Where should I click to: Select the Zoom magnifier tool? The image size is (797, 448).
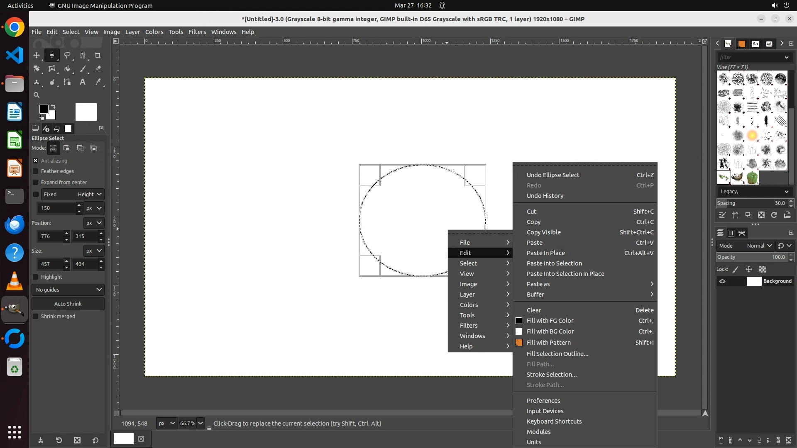[37, 95]
